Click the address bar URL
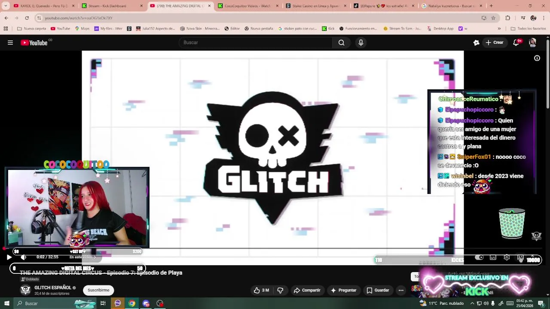Image resolution: width=550 pixels, height=309 pixels. [79, 18]
